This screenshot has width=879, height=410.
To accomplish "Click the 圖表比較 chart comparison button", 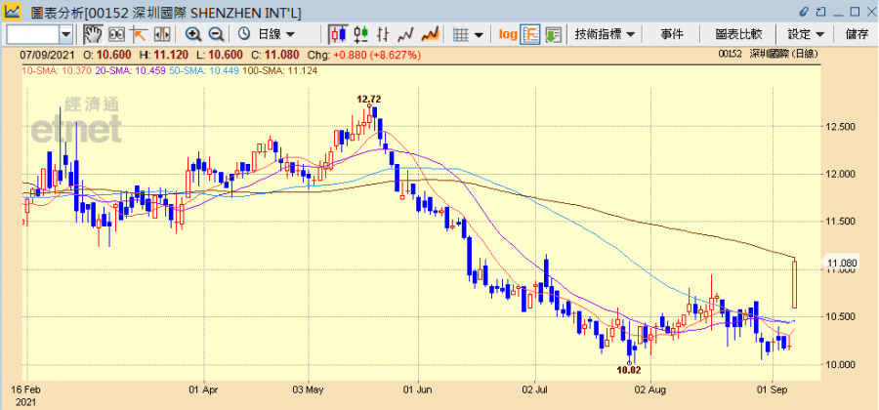I will pyautogui.click(x=738, y=34).
